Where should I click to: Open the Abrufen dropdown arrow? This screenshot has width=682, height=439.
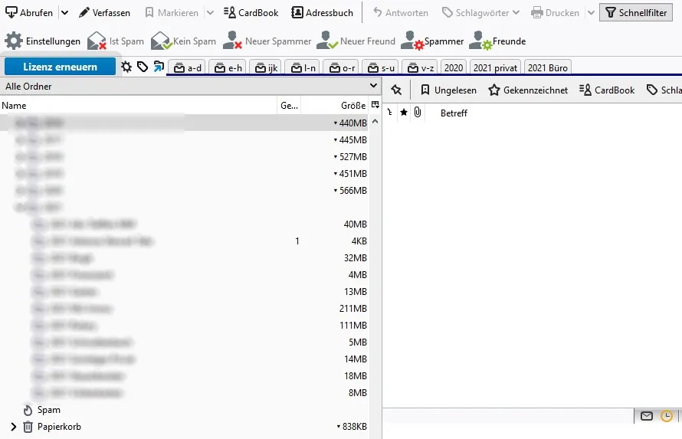click(64, 12)
